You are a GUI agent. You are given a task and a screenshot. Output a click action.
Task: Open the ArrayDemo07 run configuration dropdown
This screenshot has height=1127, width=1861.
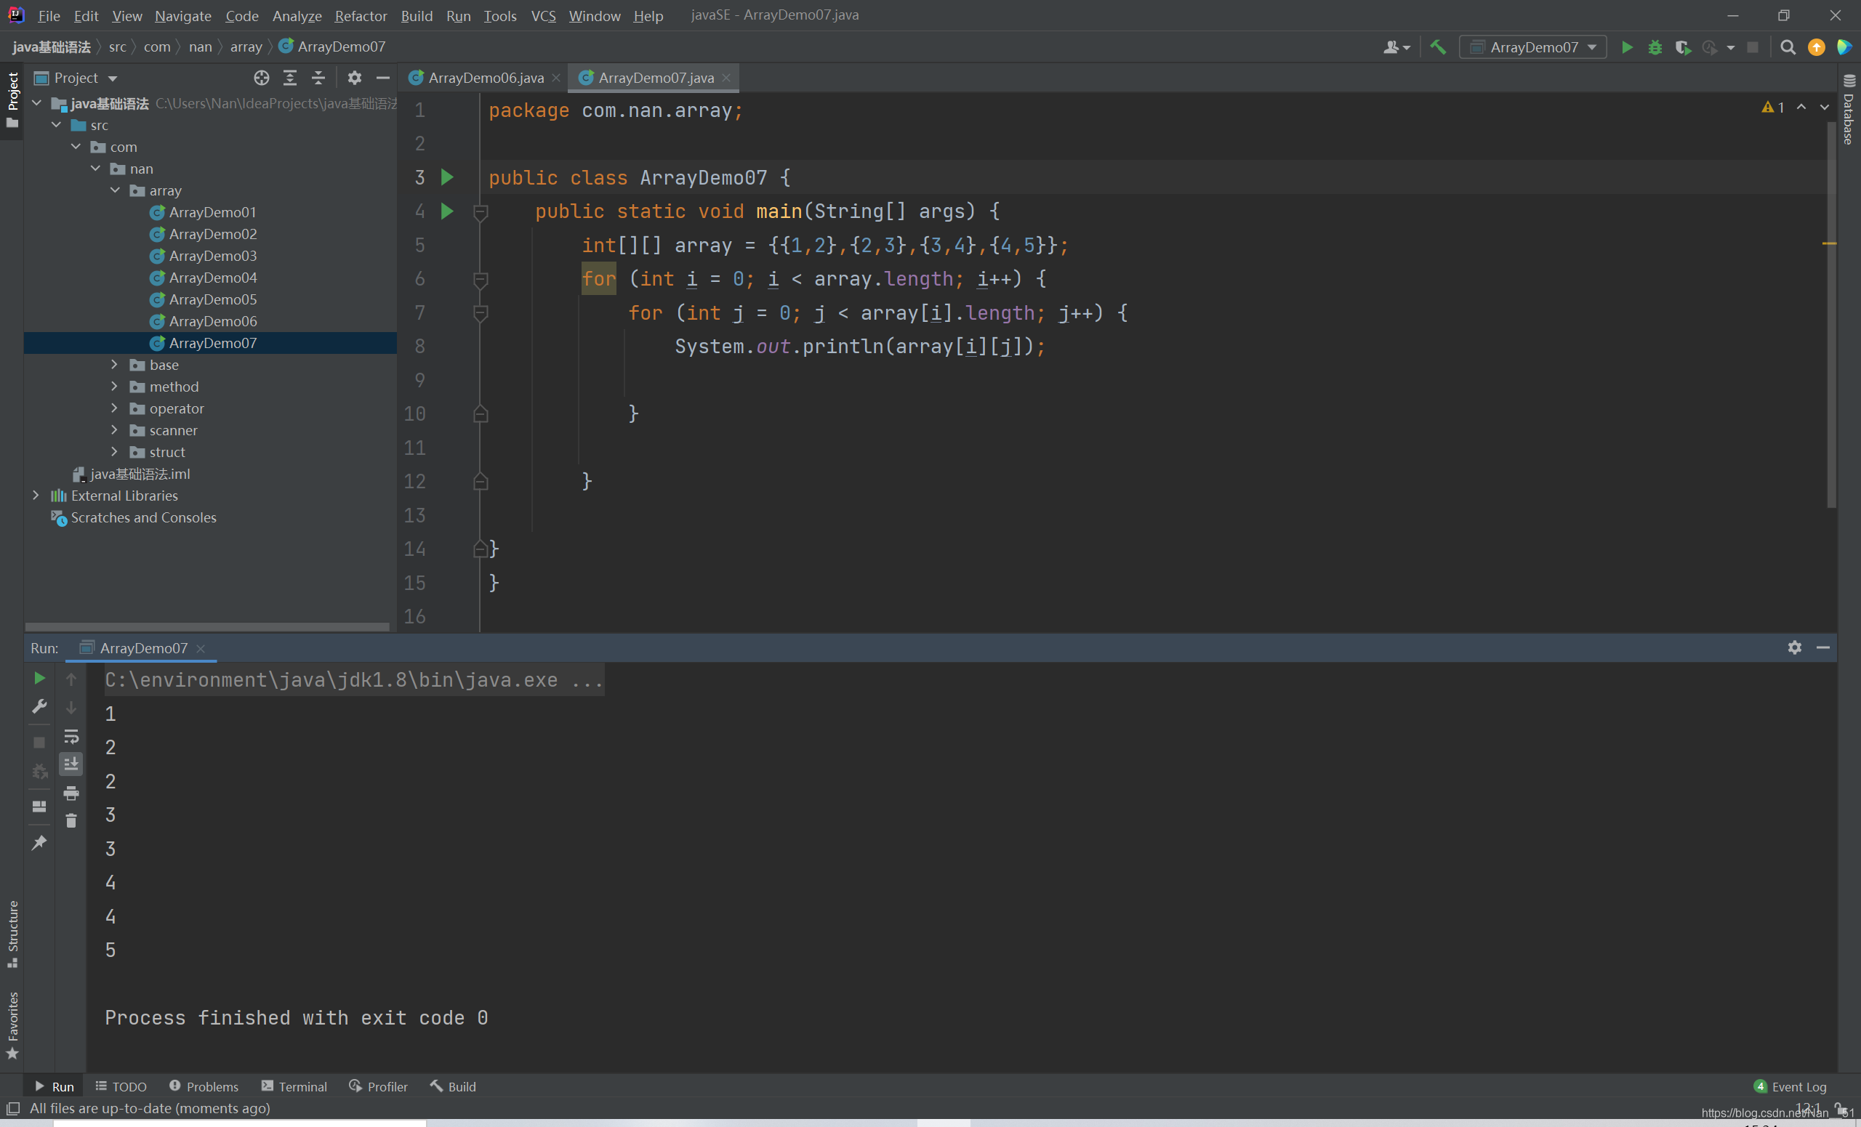pos(1532,47)
